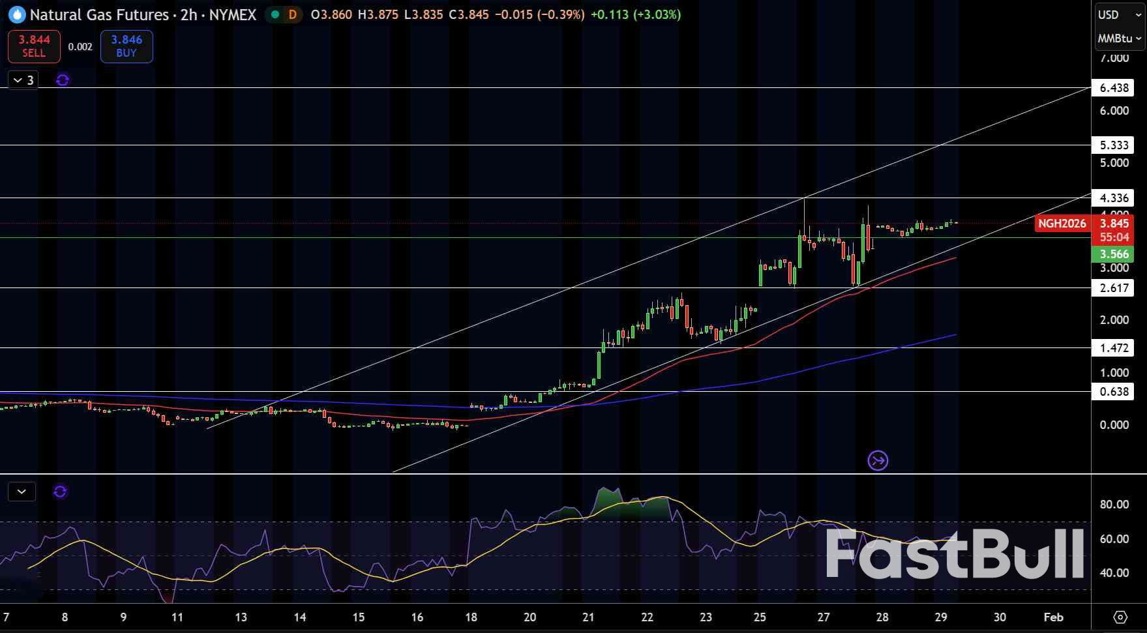This screenshot has width=1147, height=633.
Task: Open chart settings gear on time axis
Action: tap(1120, 617)
